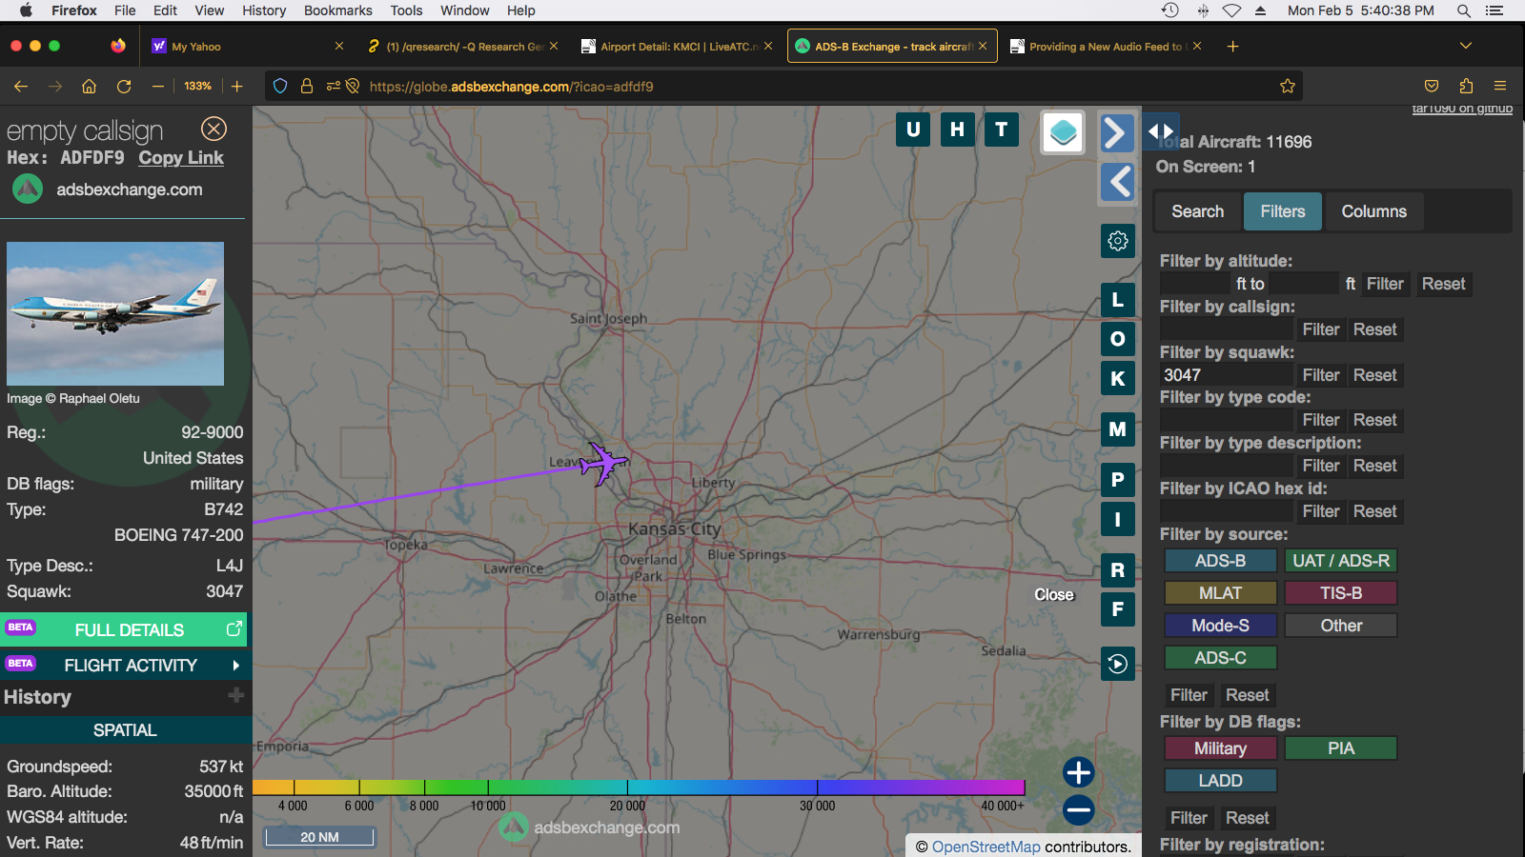This screenshot has width=1525, height=857.
Task: Toggle the L map option
Action: pos(1117,300)
